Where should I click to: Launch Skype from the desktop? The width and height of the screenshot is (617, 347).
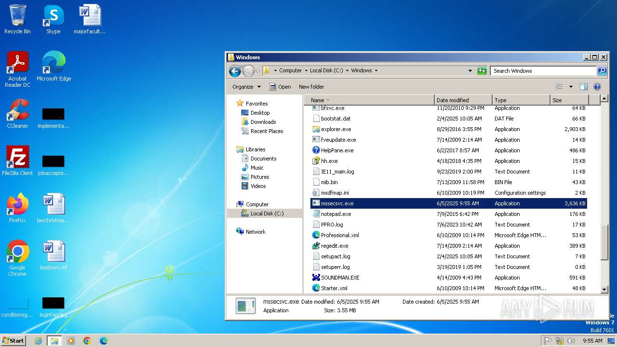click(54, 19)
